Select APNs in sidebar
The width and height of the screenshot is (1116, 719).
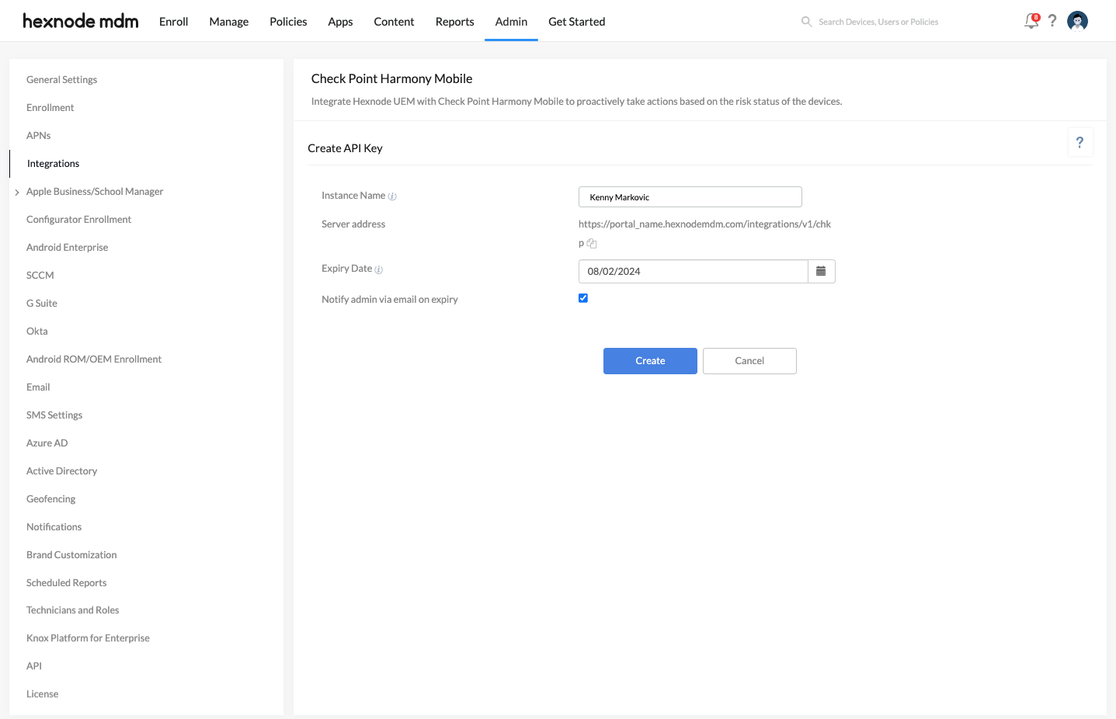click(38, 136)
